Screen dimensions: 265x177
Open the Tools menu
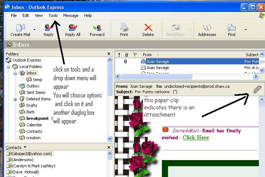click(x=53, y=15)
